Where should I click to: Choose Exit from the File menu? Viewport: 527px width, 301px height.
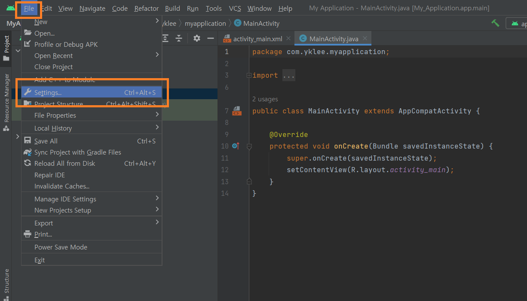point(92,260)
